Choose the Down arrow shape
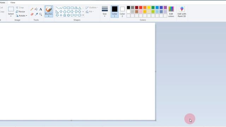The height and width of the screenshot is (127, 226). (57, 15)
